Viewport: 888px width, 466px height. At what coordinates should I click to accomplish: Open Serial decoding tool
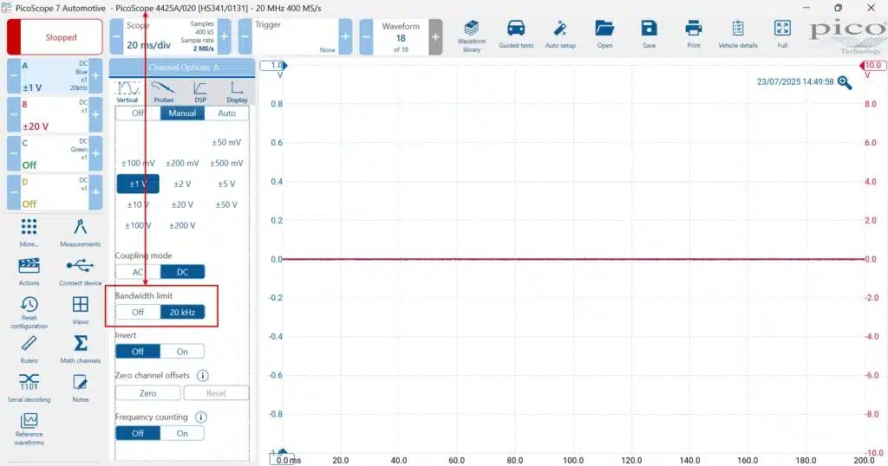(x=29, y=388)
